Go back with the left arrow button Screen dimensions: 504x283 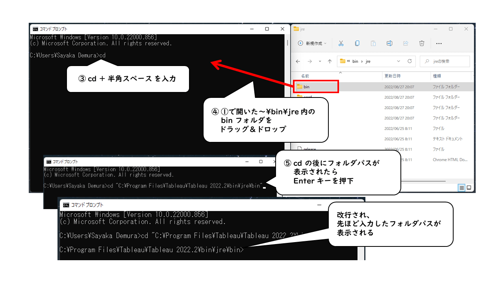point(298,61)
